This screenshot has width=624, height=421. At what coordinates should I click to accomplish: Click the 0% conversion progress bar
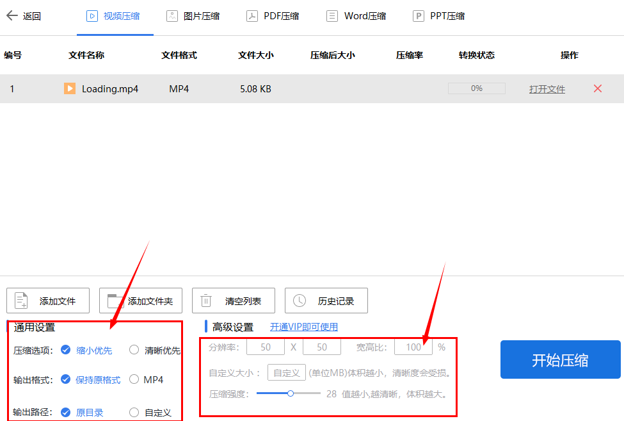click(x=477, y=88)
